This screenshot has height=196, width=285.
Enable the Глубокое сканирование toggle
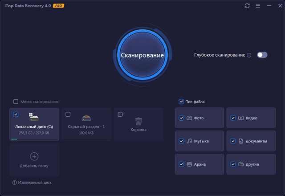tap(262, 55)
